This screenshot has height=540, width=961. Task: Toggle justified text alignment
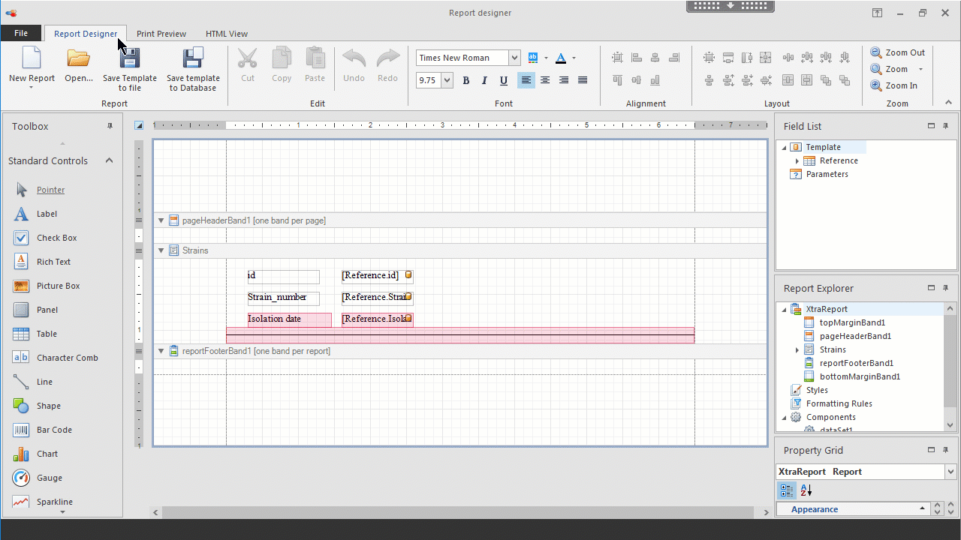click(583, 80)
